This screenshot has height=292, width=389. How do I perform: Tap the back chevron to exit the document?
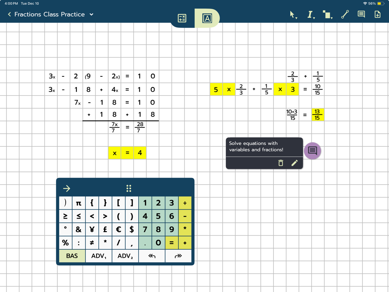pos(9,14)
